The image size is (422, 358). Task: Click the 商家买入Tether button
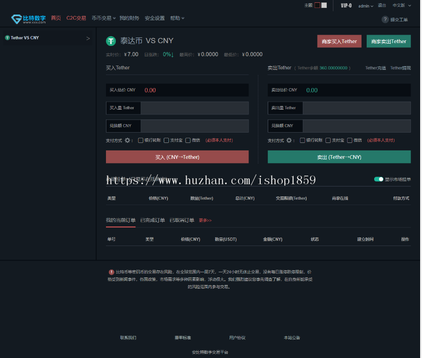coord(339,41)
